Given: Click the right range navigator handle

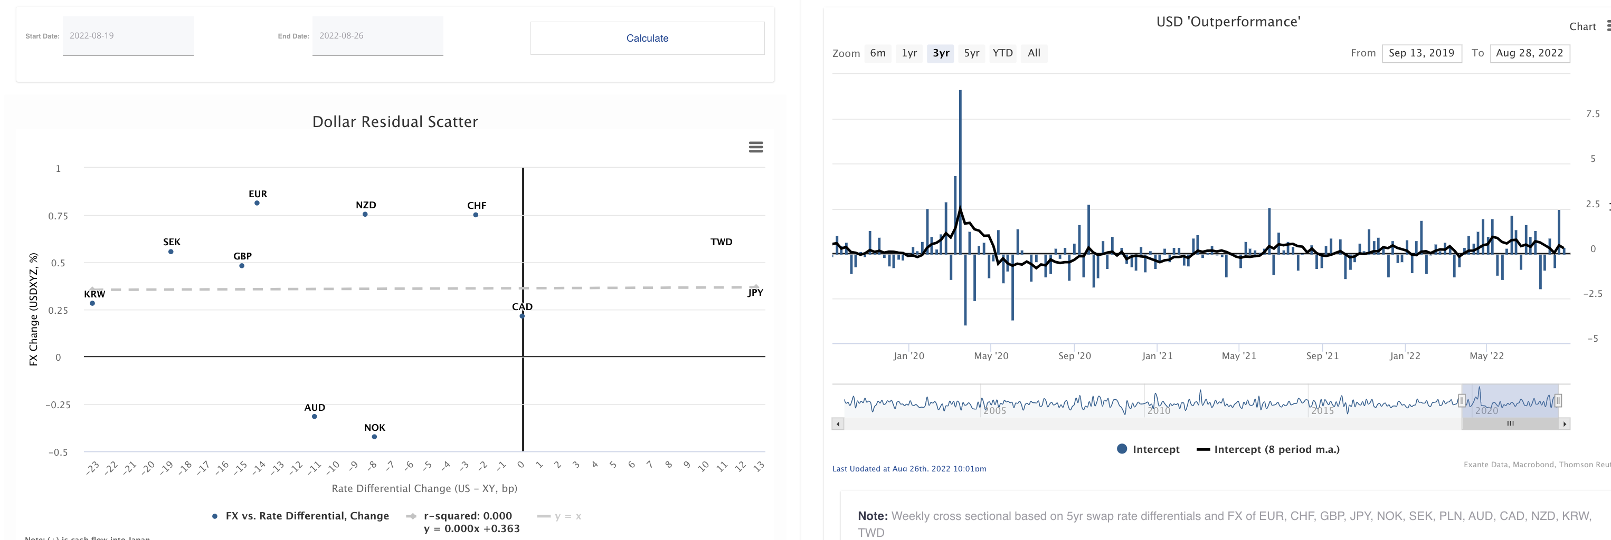Looking at the screenshot, I should 1558,401.
